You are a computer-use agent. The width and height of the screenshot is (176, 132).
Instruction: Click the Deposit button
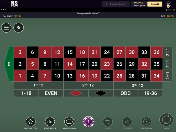[155, 4]
